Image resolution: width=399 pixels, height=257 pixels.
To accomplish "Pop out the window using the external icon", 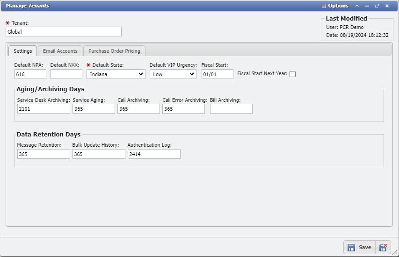I will [377, 6].
